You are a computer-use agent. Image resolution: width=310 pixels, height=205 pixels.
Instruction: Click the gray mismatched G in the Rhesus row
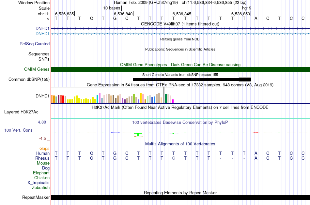pos(173,158)
